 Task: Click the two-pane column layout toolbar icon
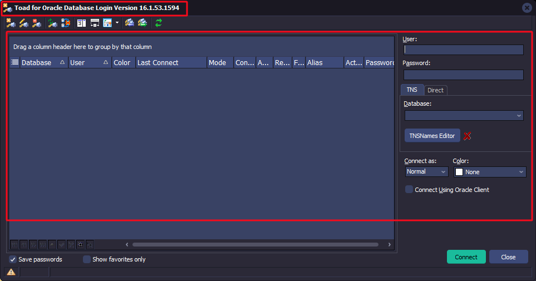pos(81,23)
